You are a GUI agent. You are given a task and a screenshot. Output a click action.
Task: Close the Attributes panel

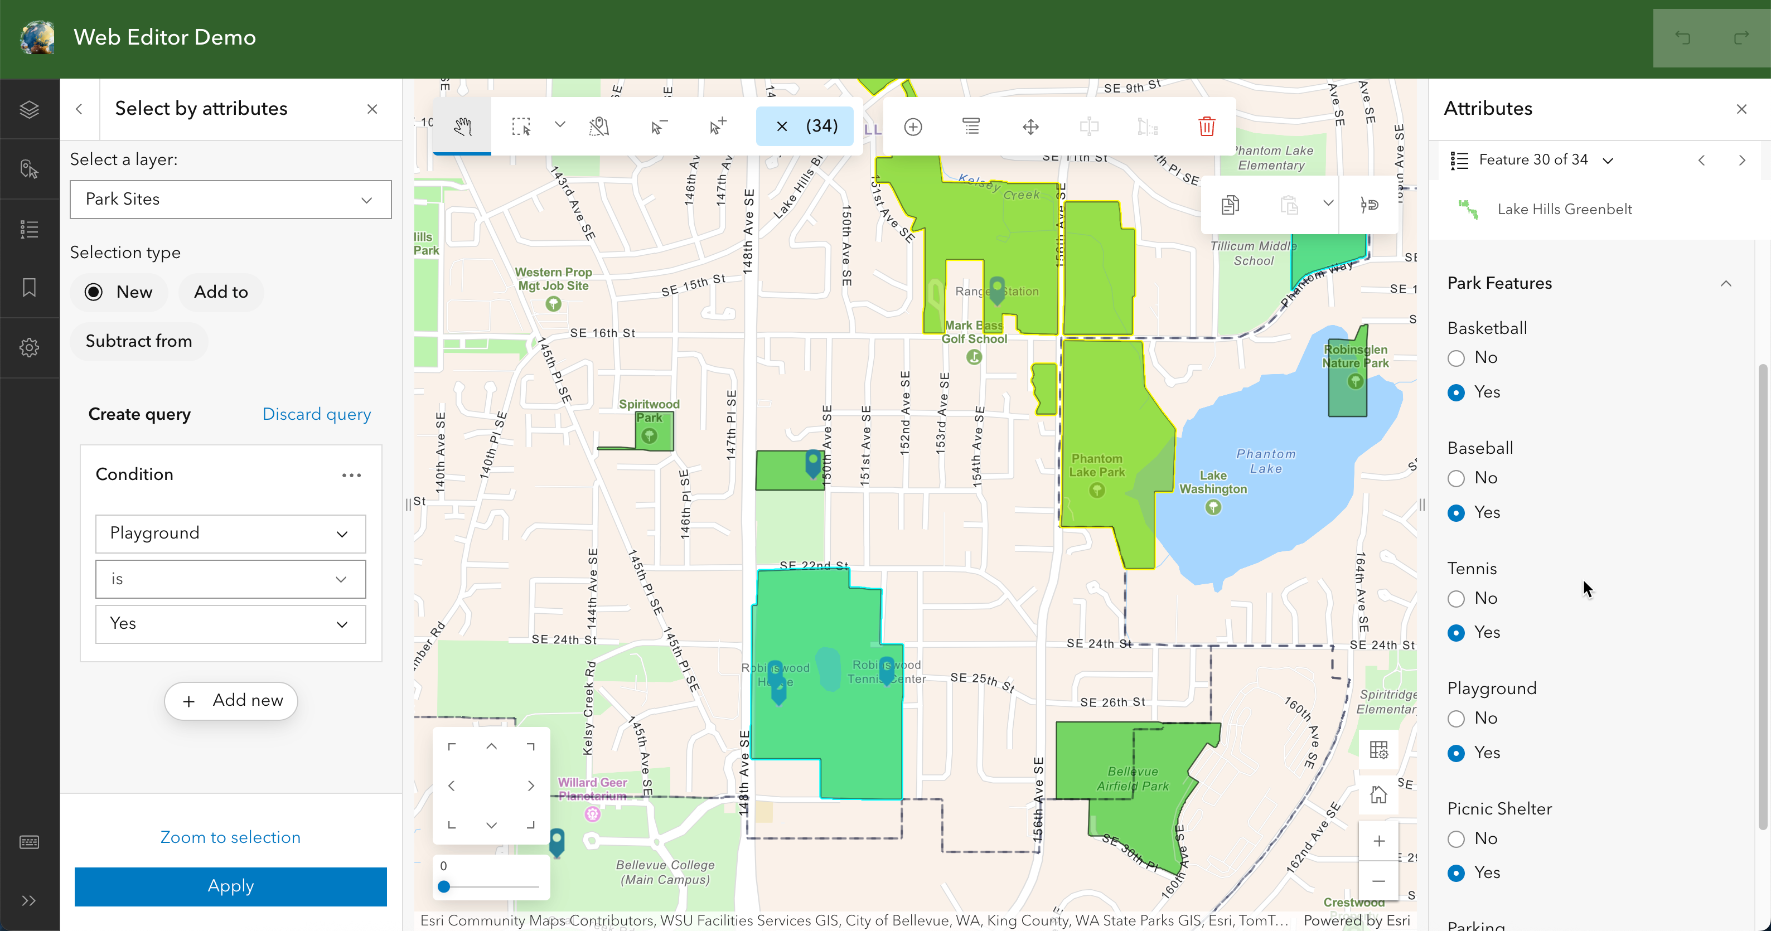pyautogui.click(x=1741, y=109)
